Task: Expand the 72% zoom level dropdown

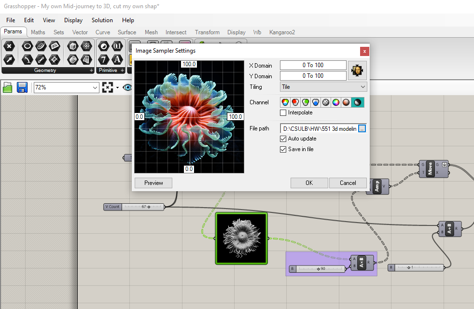Action: 95,87
